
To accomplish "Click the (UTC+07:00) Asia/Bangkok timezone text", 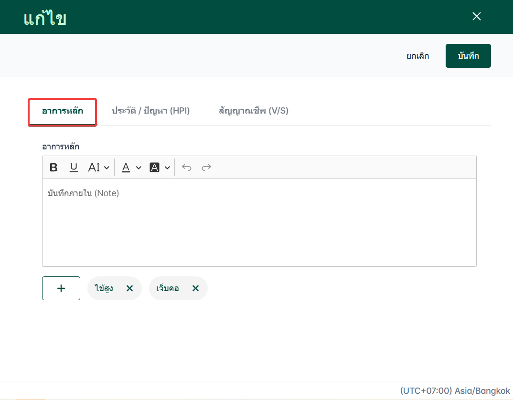I will 455,391.
